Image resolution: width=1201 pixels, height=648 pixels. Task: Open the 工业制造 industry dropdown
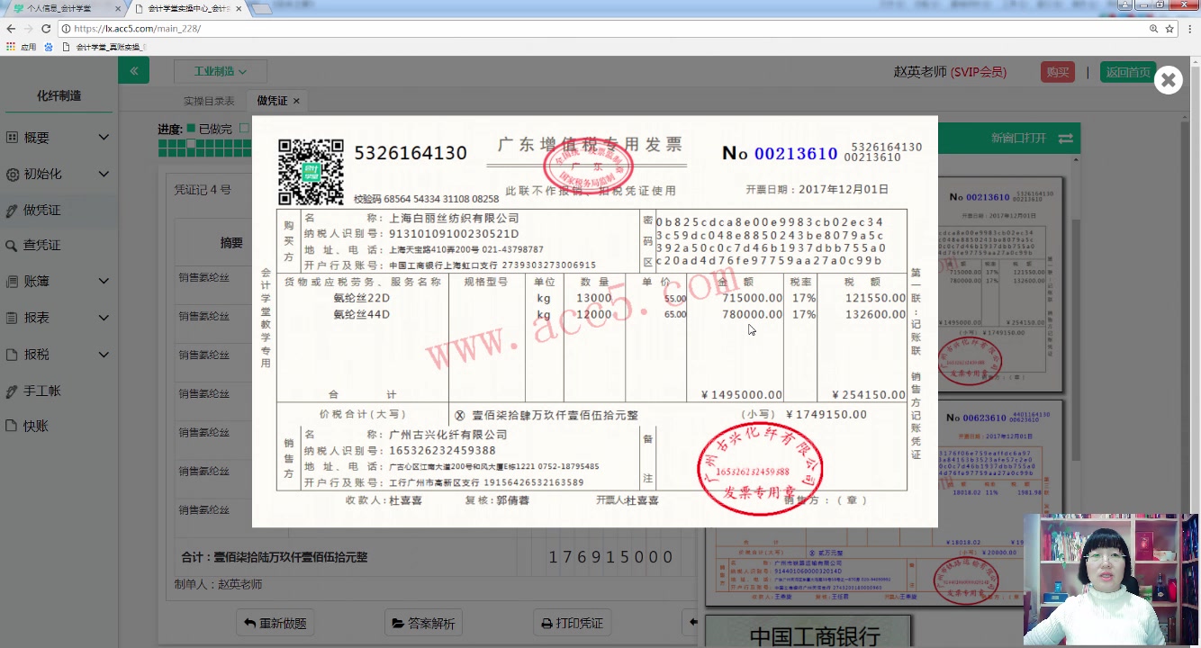tap(221, 71)
